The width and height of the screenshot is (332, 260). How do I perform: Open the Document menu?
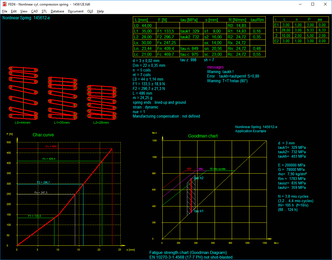(x=76, y=11)
